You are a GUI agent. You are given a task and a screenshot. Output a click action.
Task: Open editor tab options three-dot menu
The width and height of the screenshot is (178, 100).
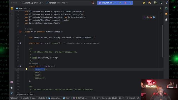[x=160, y=8]
